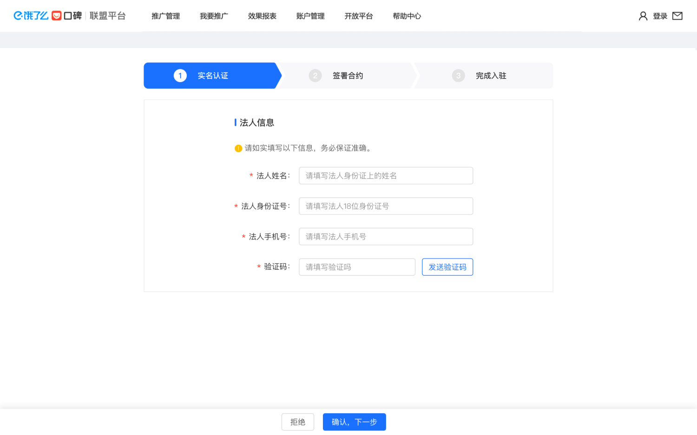
Task: Open the 推广管理 menu
Action: (166, 16)
